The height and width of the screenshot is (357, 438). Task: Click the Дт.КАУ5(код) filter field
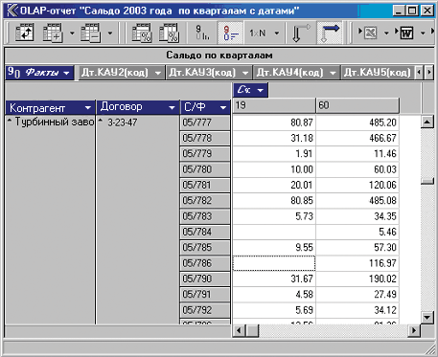click(x=378, y=73)
